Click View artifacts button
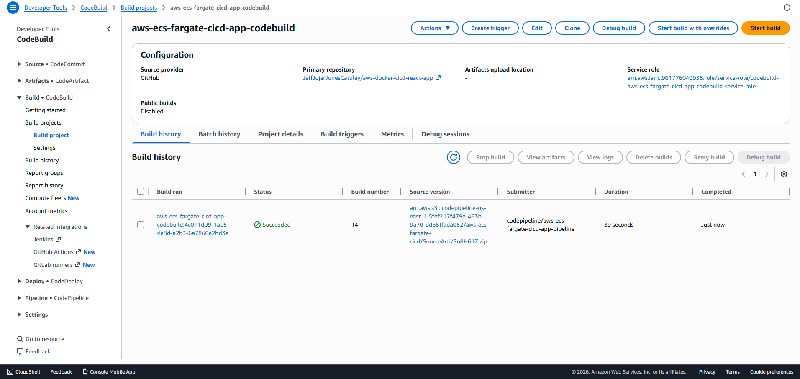The height and width of the screenshot is (379, 800). [546, 157]
